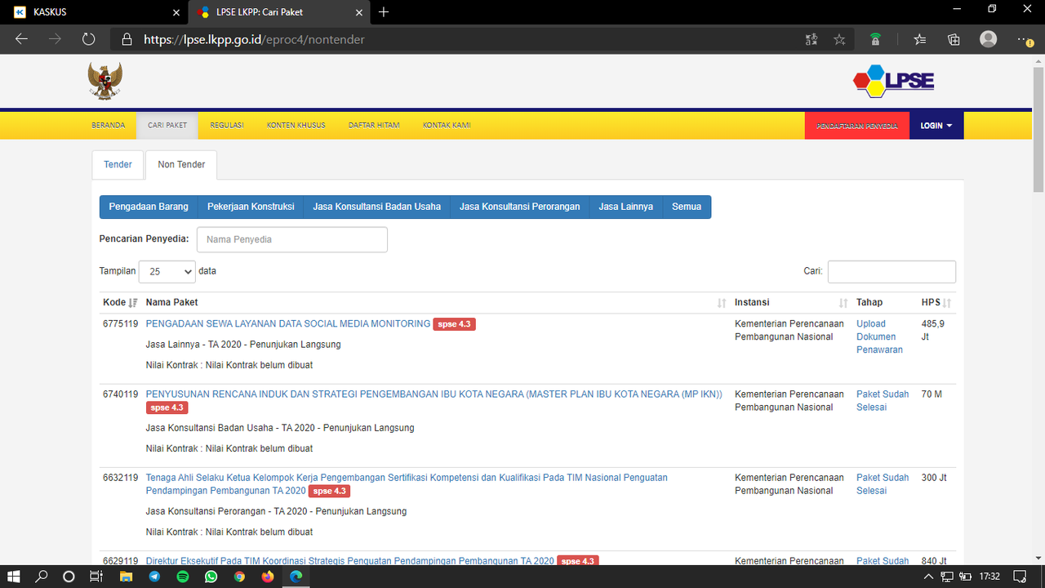Open the Windows Start menu
1045x588 pixels.
(16, 577)
